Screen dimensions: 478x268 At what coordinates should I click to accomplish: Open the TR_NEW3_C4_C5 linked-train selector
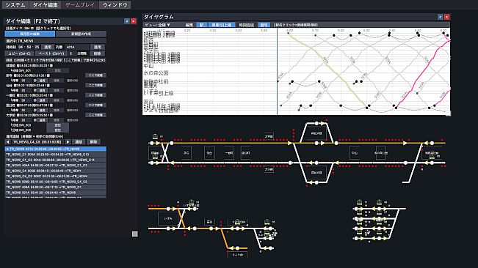coord(37,142)
